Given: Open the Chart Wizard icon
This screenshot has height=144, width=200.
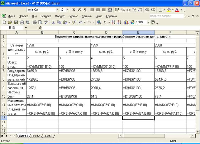Looking at the screenshot, I should [126, 22].
